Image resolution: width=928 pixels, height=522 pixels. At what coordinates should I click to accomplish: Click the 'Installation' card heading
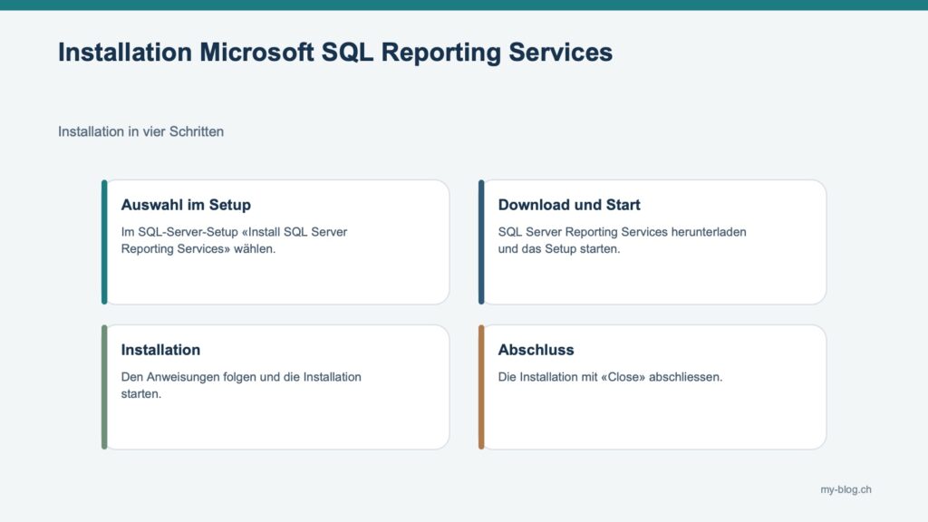160,350
